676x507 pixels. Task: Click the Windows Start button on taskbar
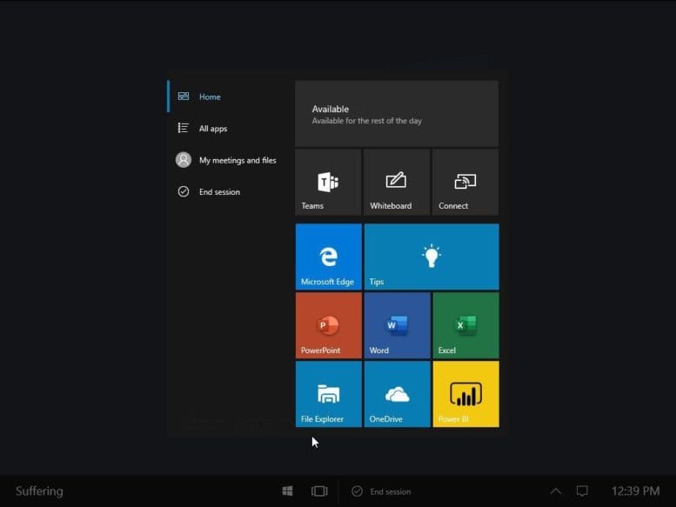[x=287, y=491]
